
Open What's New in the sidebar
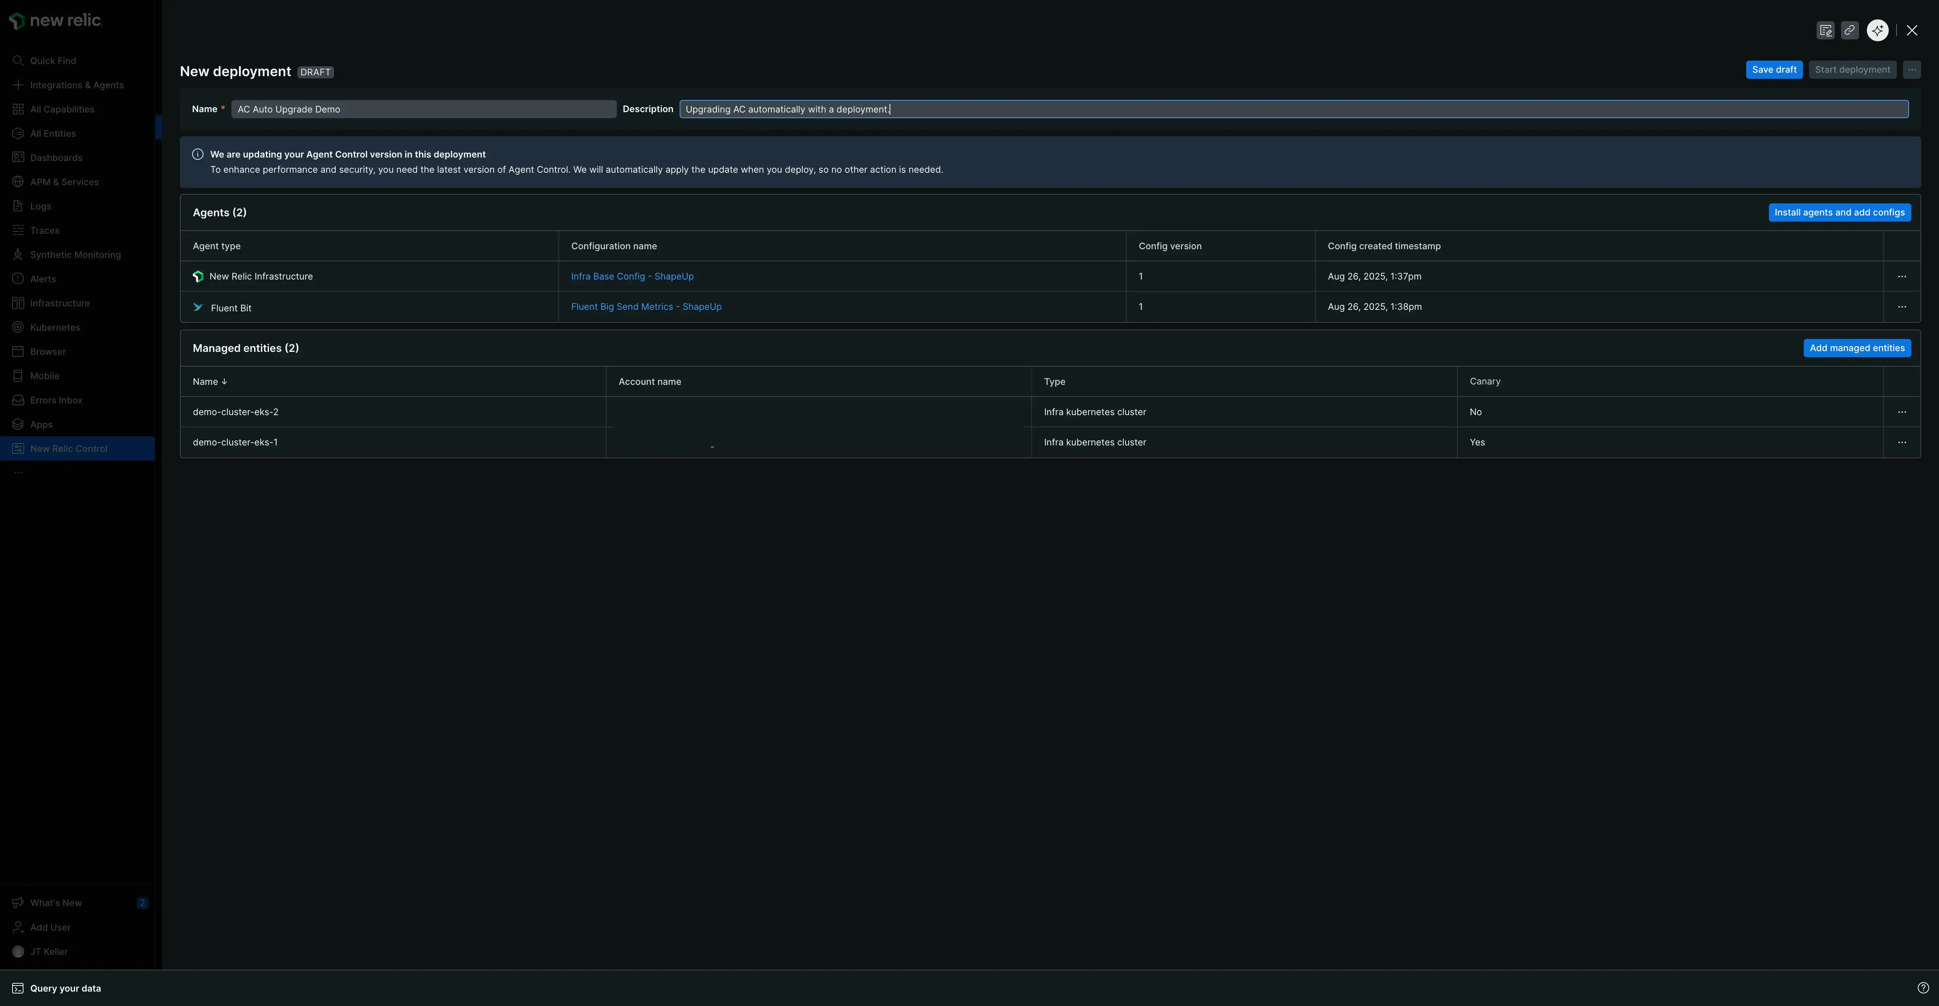click(56, 902)
